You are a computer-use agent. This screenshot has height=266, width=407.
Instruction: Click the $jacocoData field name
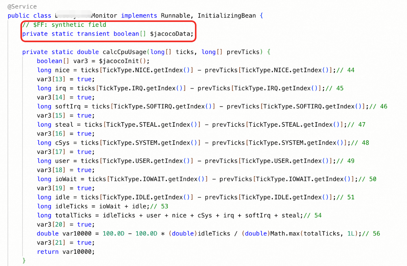tap(170, 34)
